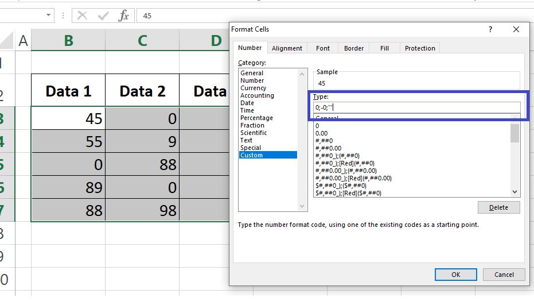Choose the 0.00 format code
This screenshot has height=301, width=534.
coord(321,133)
